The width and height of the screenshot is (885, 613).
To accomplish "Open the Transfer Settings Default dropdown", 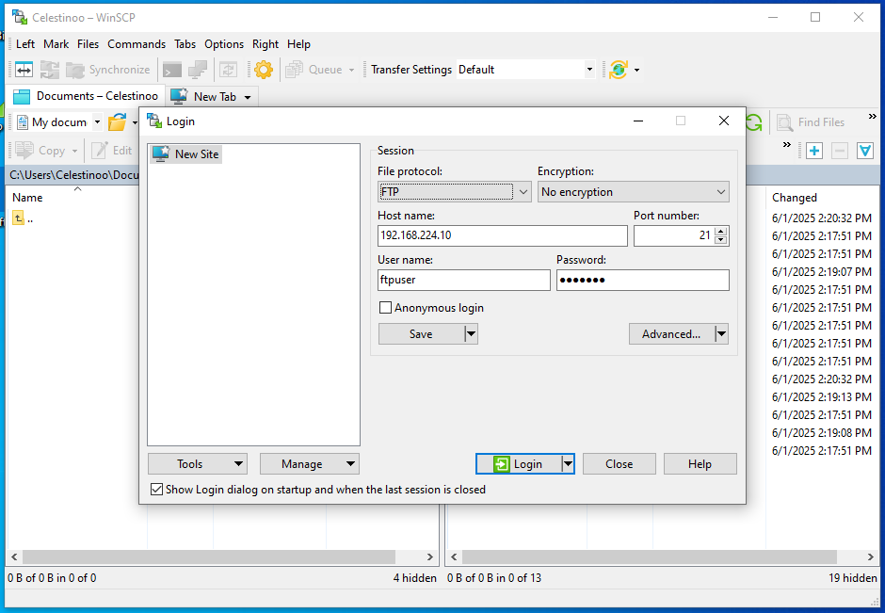I will (x=589, y=70).
